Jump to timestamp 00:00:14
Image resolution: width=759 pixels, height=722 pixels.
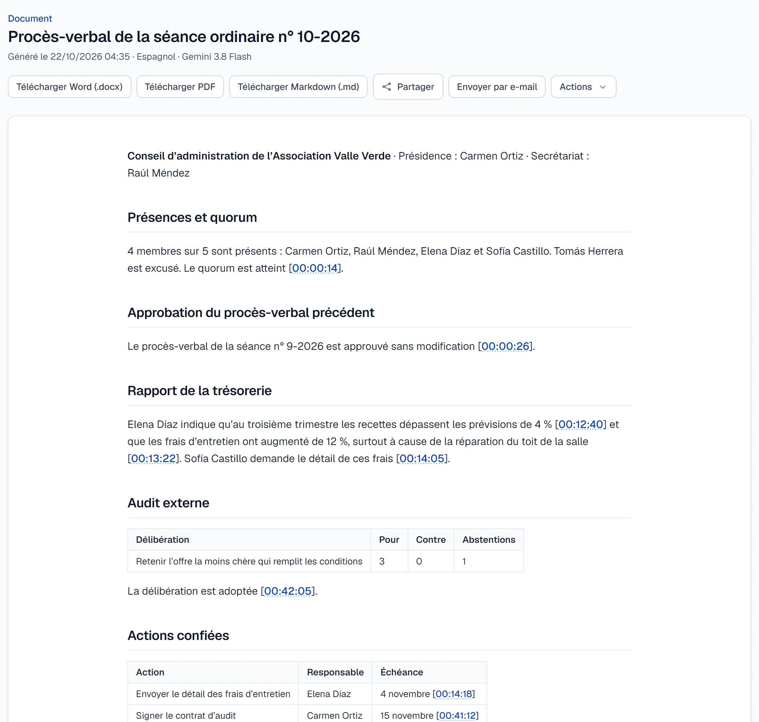pos(315,268)
